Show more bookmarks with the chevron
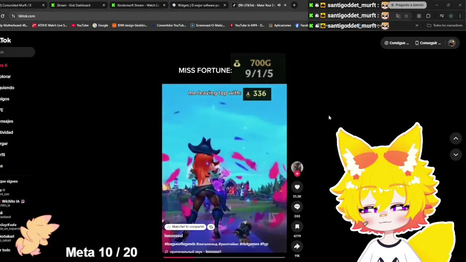This screenshot has height=262, width=466. tap(417, 25)
